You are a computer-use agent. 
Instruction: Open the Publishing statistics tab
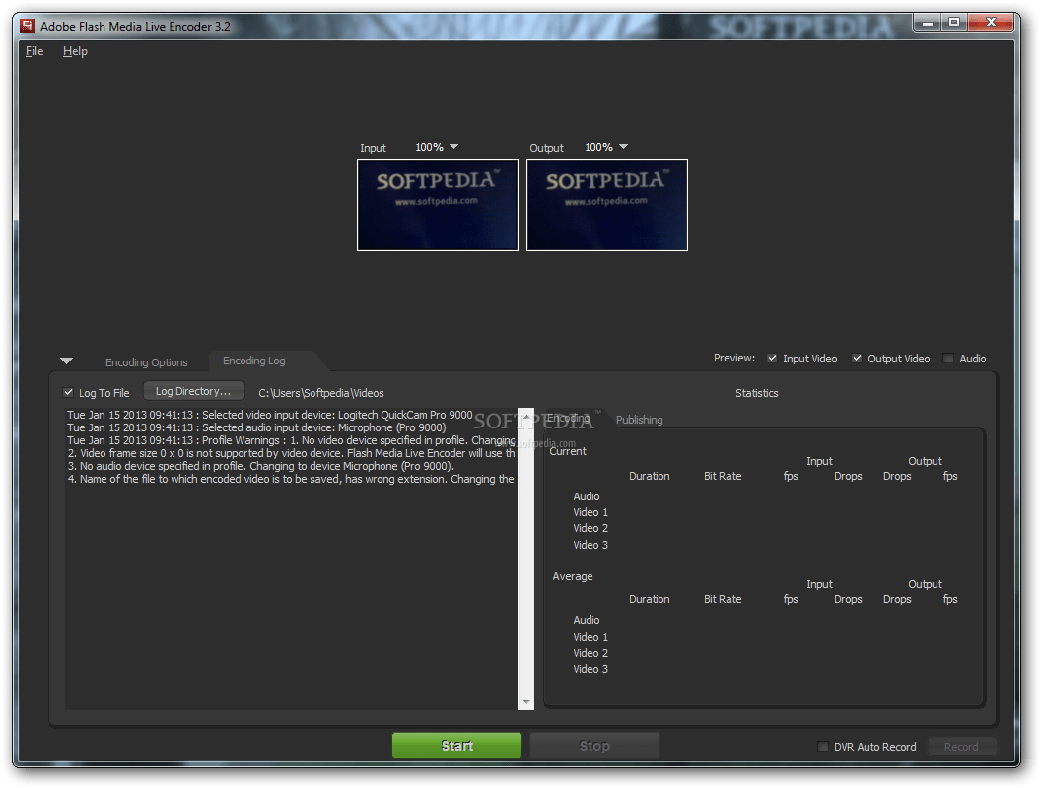coord(639,419)
